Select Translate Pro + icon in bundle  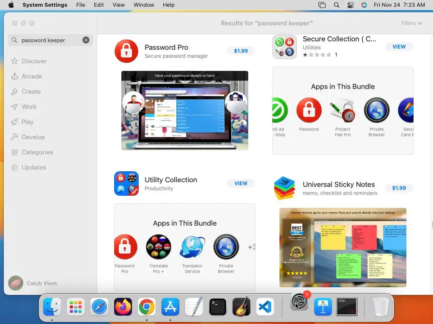pos(159,247)
